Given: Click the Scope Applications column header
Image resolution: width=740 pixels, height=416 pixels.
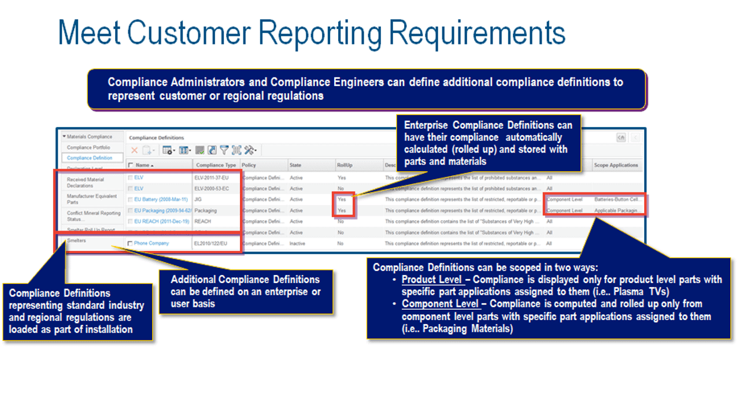Looking at the screenshot, I should tap(616, 165).
